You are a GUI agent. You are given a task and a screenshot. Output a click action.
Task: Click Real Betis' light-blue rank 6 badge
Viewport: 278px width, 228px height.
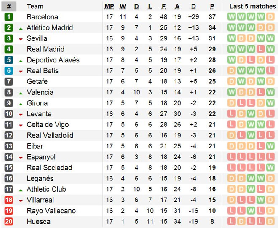point(9,71)
